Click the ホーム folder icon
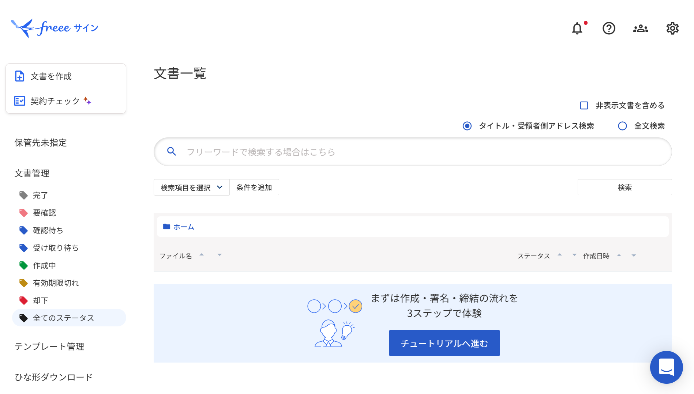694x394 pixels. point(166,227)
